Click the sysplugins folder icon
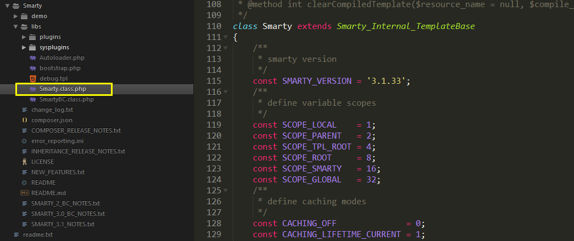 [x=32, y=48]
